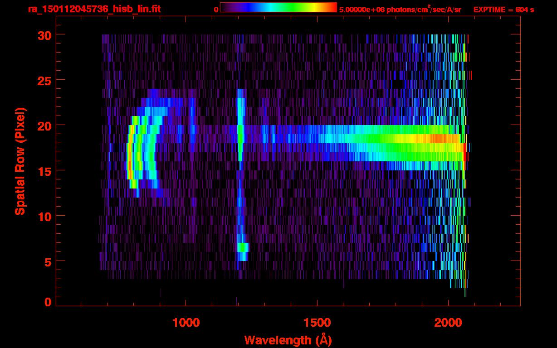
Task: Click the filename ra_150112045736_hisb_lin.fit
Action: point(94,9)
